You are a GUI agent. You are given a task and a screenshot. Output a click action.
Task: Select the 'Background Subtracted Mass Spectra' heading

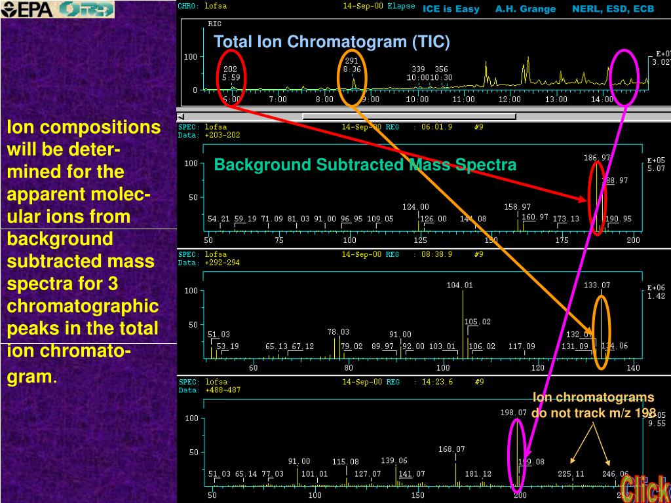(x=365, y=164)
